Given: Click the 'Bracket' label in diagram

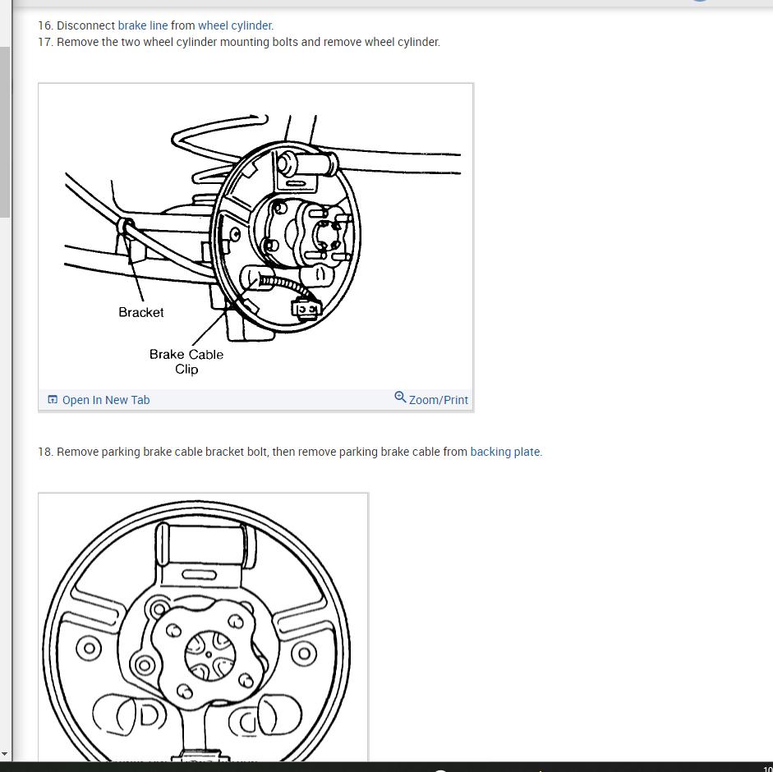Looking at the screenshot, I should (141, 313).
